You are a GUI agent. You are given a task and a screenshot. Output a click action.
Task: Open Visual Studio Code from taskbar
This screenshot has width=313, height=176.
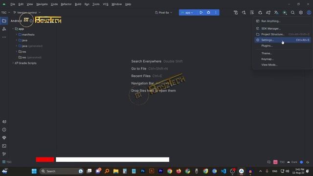coord(224,171)
